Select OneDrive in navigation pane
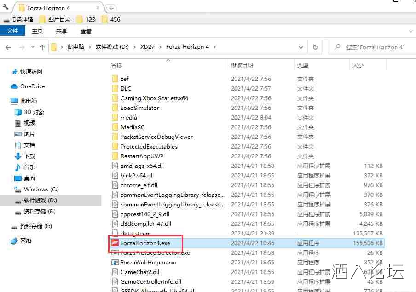This screenshot has height=292, width=416. pos(28,86)
